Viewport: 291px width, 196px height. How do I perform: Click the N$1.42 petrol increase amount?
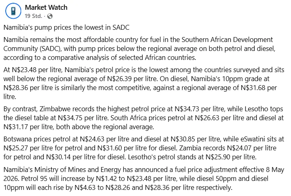106,179
